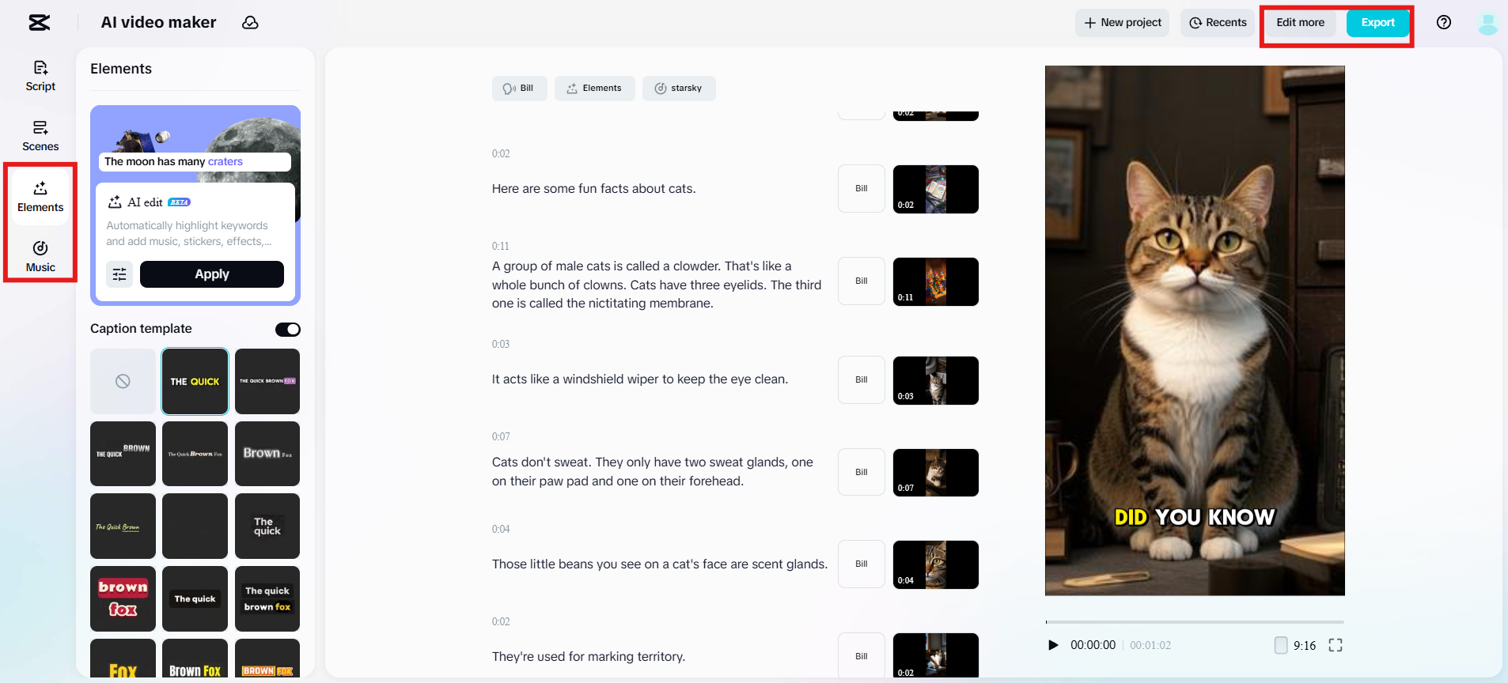Select the Elements sidebar tab
Image resolution: width=1508 pixels, height=683 pixels.
click(40, 197)
